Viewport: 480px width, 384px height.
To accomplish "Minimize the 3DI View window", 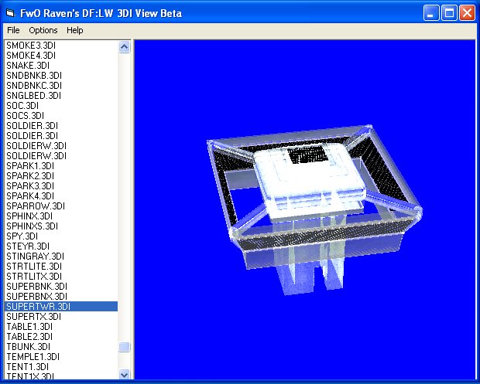I will (x=431, y=12).
